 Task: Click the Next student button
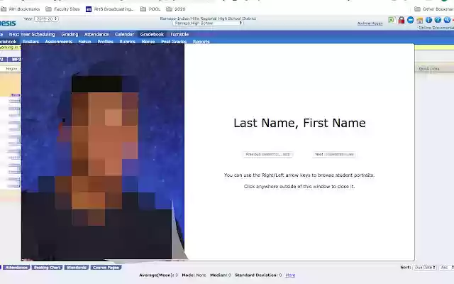point(334,155)
